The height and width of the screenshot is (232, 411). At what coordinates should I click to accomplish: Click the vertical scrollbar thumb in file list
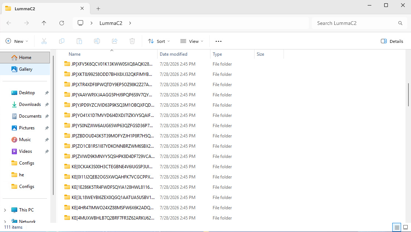(408, 95)
